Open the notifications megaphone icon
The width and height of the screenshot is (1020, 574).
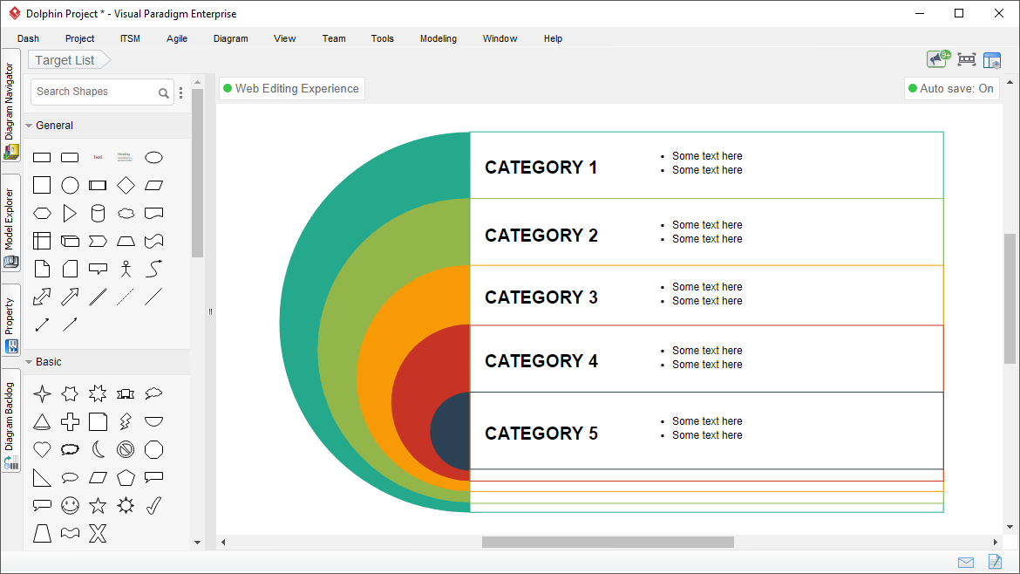pos(938,59)
